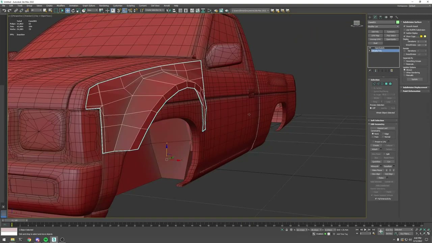Collapse the Subdivision Surface rollout

coord(412,22)
